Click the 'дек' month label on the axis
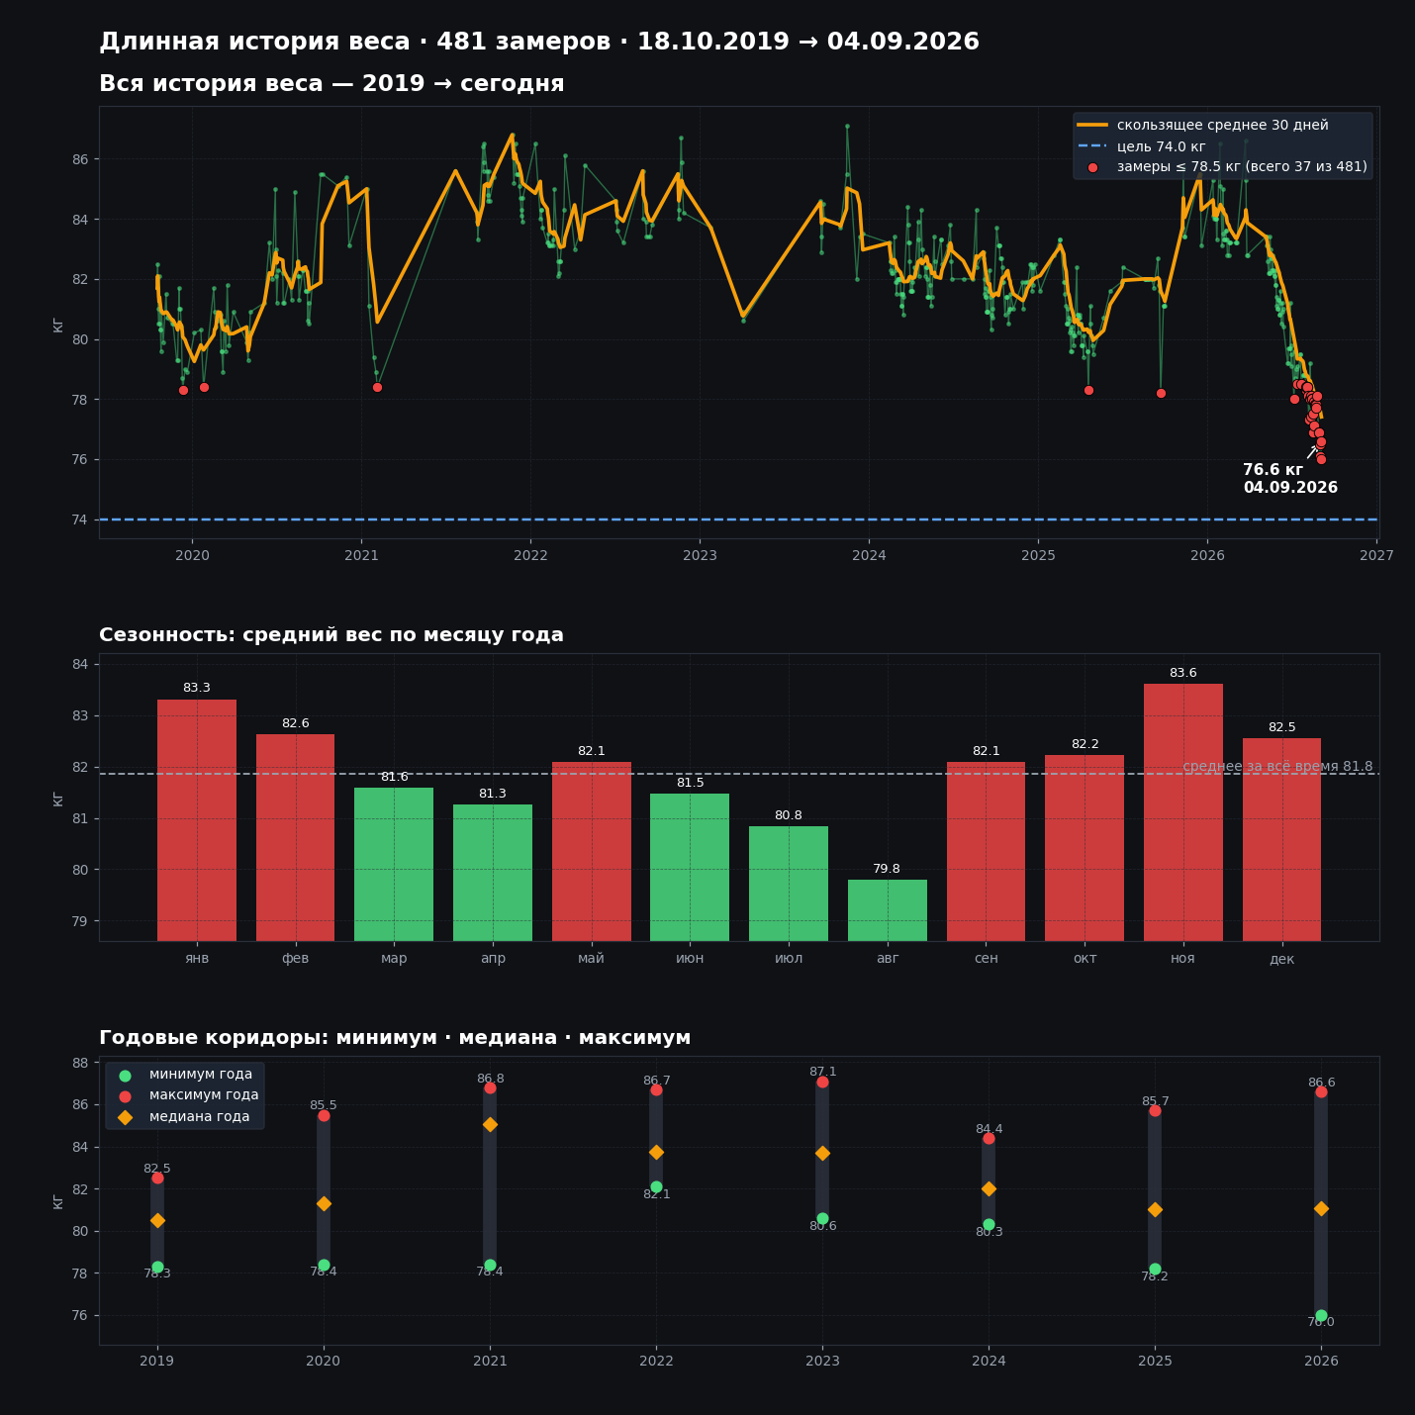Screen dimensions: 1415x1415 click(x=1281, y=958)
